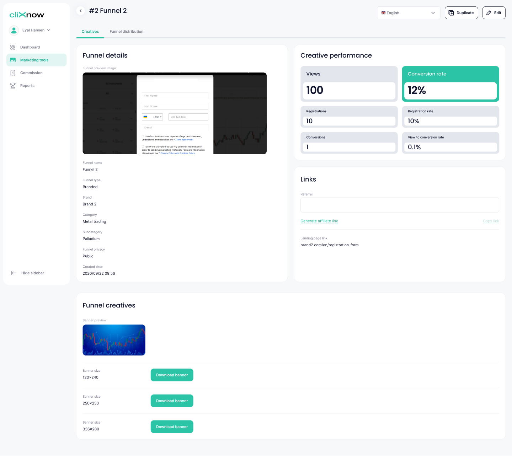Click the Commission percent icon
512x456 pixels.
coord(13,73)
